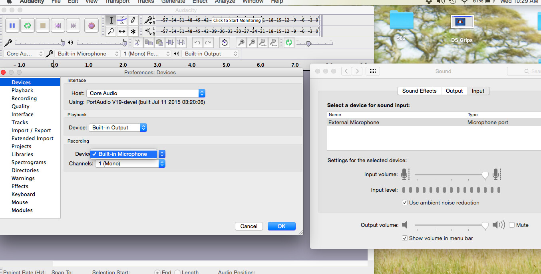
Task: Adjust the playback volume slider in Audacity
Action: coord(101,42)
